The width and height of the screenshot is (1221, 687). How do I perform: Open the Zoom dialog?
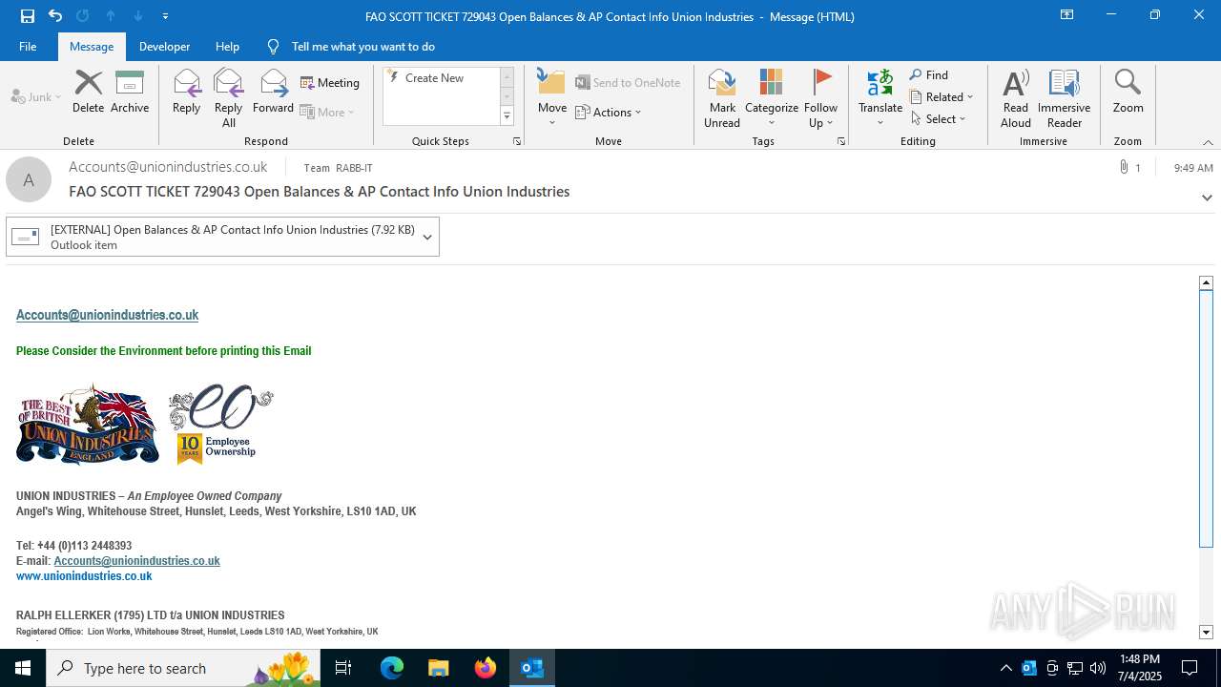[1128, 93]
